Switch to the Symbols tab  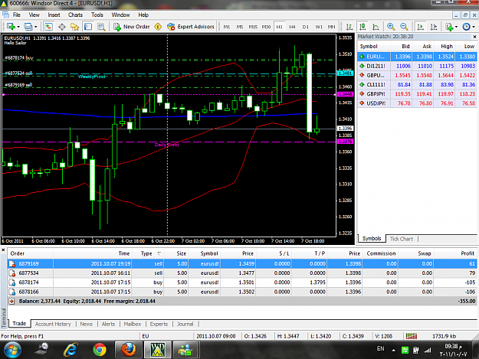372,239
